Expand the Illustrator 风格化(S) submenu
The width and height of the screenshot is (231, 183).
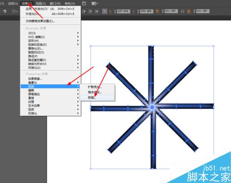click(50, 68)
